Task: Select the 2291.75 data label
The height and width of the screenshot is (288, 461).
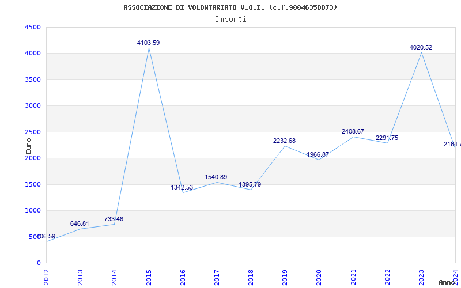Action: click(387, 138)
